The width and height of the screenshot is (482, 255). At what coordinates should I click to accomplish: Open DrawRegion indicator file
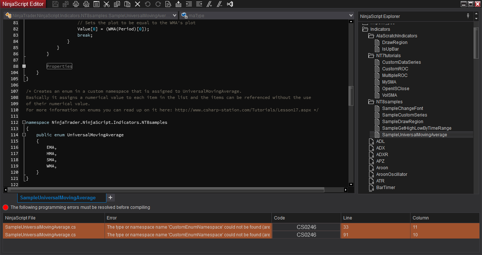395,42
